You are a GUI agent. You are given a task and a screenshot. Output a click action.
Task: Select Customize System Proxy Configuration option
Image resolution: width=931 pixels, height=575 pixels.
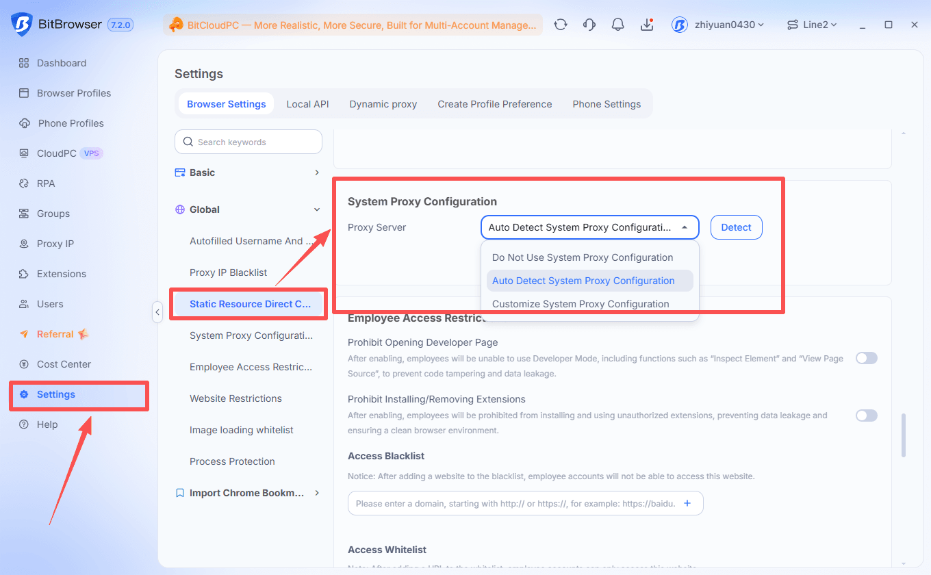click(590, 304)
